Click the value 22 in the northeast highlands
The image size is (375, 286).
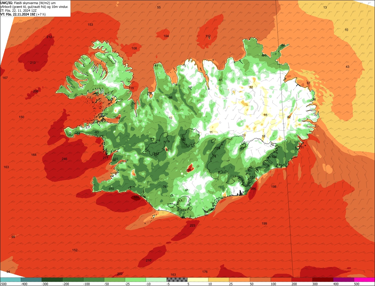coord(251,87)
